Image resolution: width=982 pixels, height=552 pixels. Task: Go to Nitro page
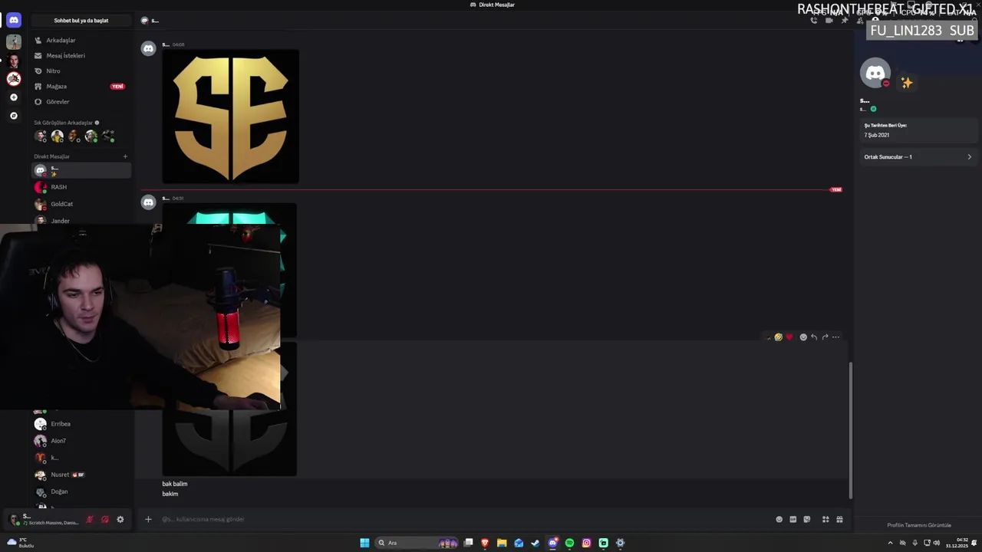81,71
